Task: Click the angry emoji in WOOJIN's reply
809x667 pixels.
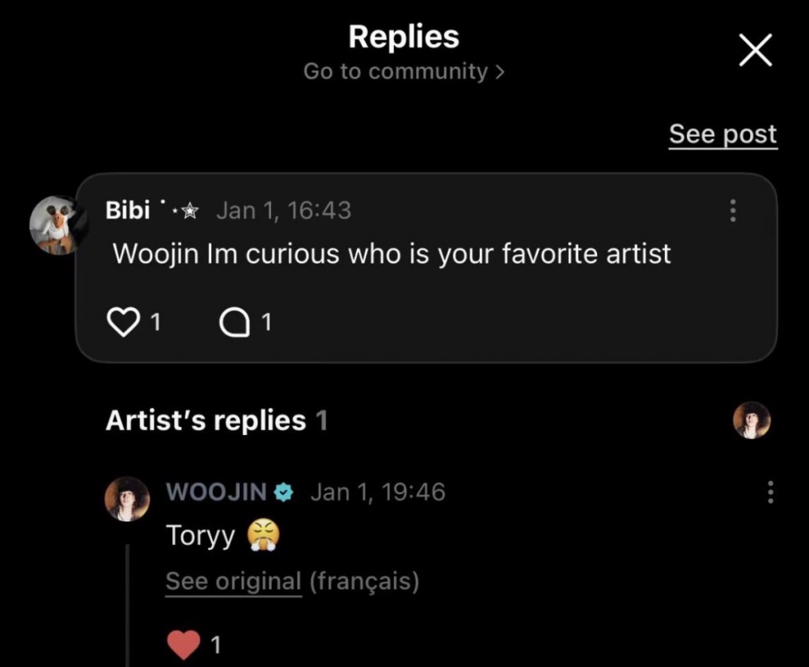Action: tap(263, 536)
